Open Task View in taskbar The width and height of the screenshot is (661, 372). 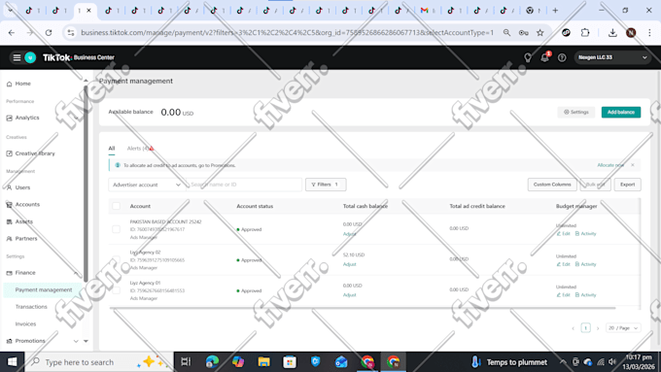tap(186, 362)
